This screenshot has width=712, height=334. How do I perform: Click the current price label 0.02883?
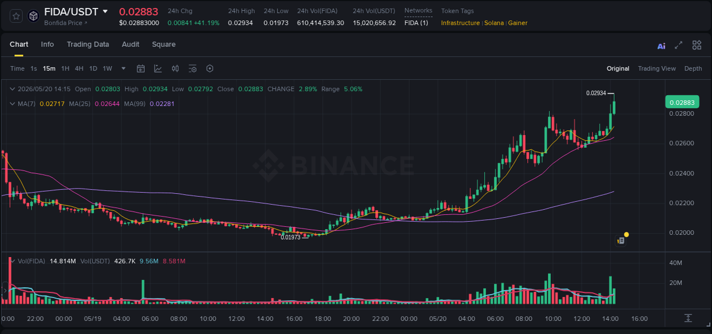pyautogui.click(x=682, y=103)
